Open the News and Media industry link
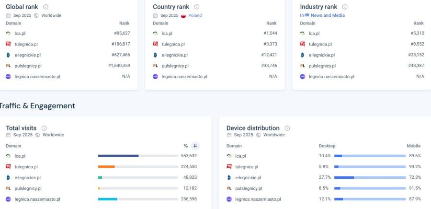The width and height of the screenshot is (431, 209). 328,15
